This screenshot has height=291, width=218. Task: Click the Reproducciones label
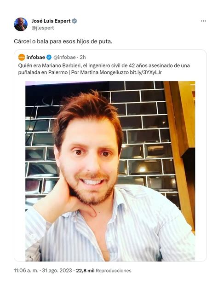[x=114, y=271]
